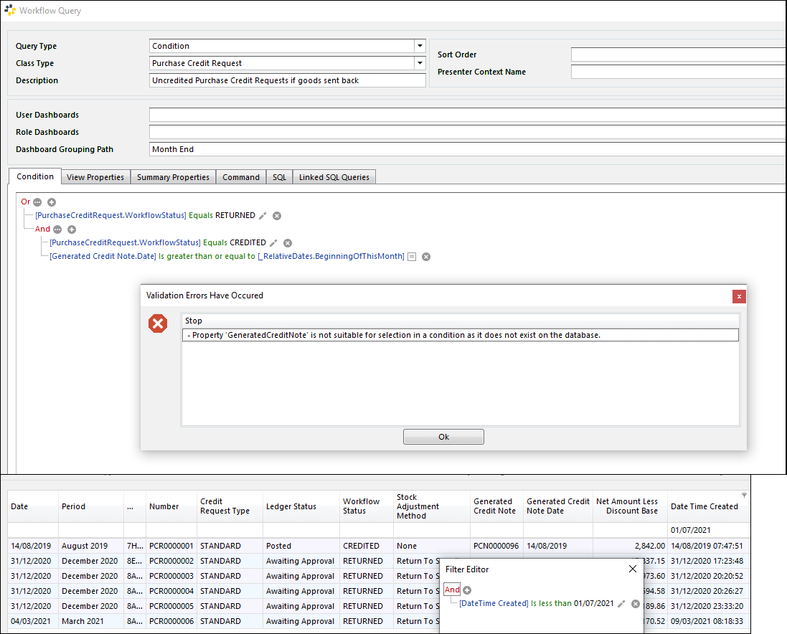
Task: Click the Workflow Query app icon in title bar
Action: tap(10, 10)
